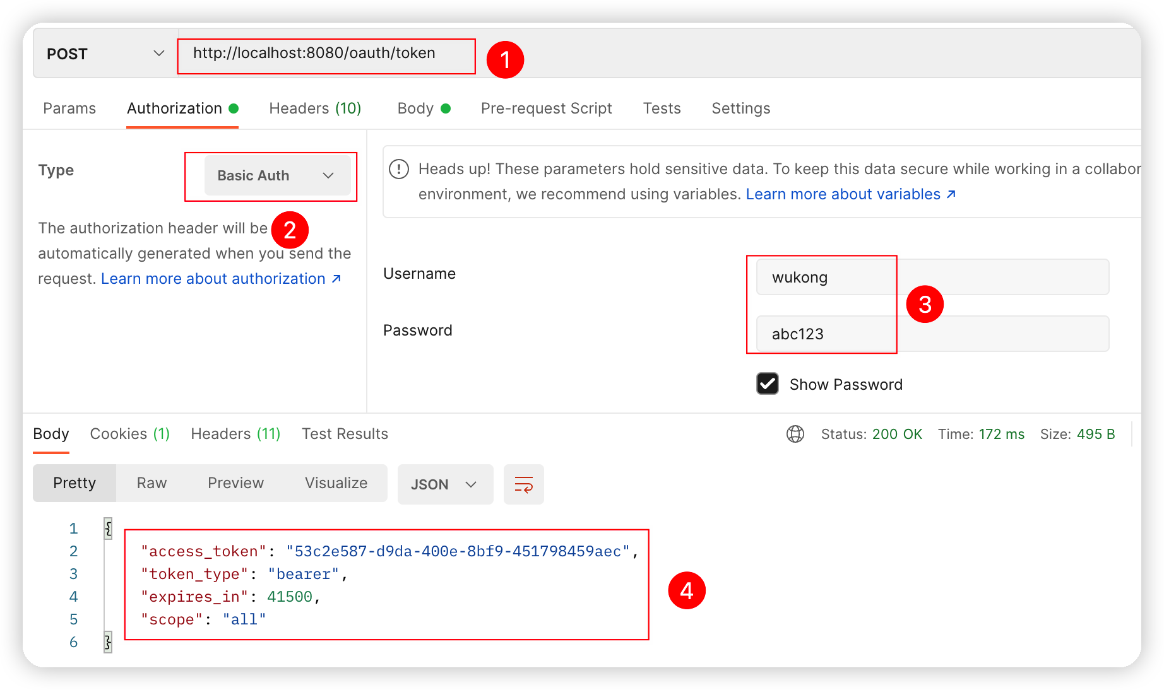Open the Pre-request Script tab

click(x=546, y=108)
